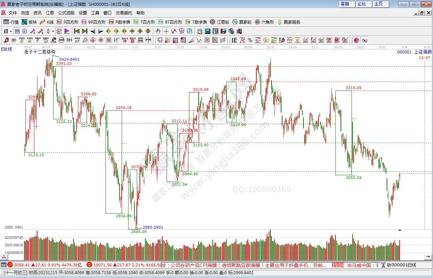The width and height of the screenshot is (433, 278).
Task: Open the 交易委托 menu
Action: pos(124,13)
